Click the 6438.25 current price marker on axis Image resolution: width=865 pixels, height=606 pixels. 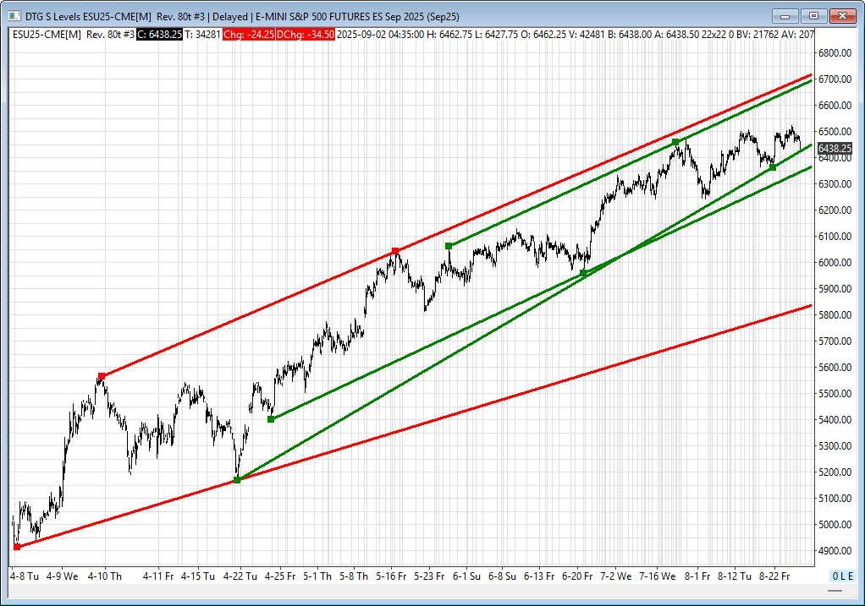click(x=835, y=148)
